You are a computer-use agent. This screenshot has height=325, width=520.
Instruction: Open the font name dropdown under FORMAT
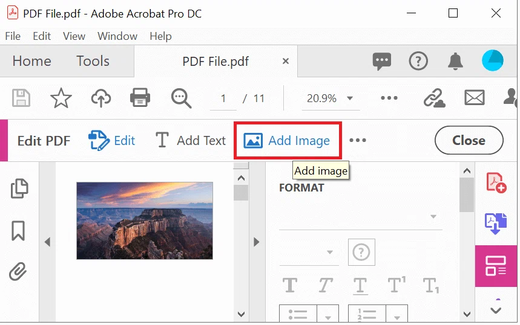click(361, 217)
